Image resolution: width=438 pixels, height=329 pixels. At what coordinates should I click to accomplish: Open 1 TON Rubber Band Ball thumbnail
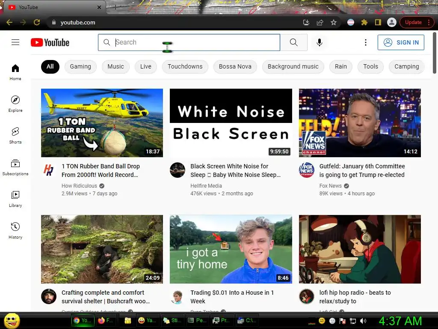click(102, 123)
